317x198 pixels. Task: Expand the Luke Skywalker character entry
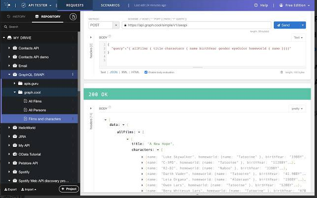[142, 157]
